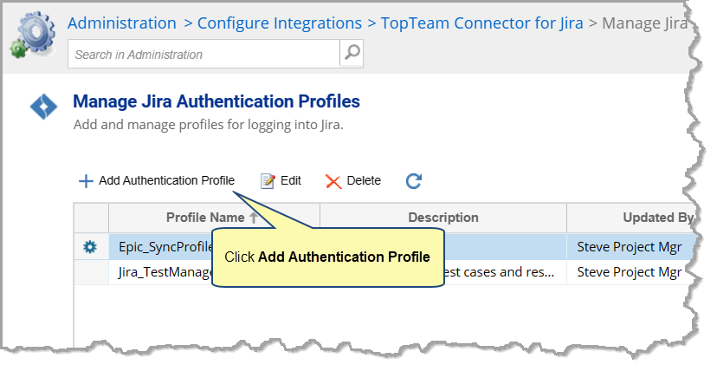Click Steve Project Mgr in Jira_TestManage row
This screenshot has height=371, width=717.
coord(630,272)
